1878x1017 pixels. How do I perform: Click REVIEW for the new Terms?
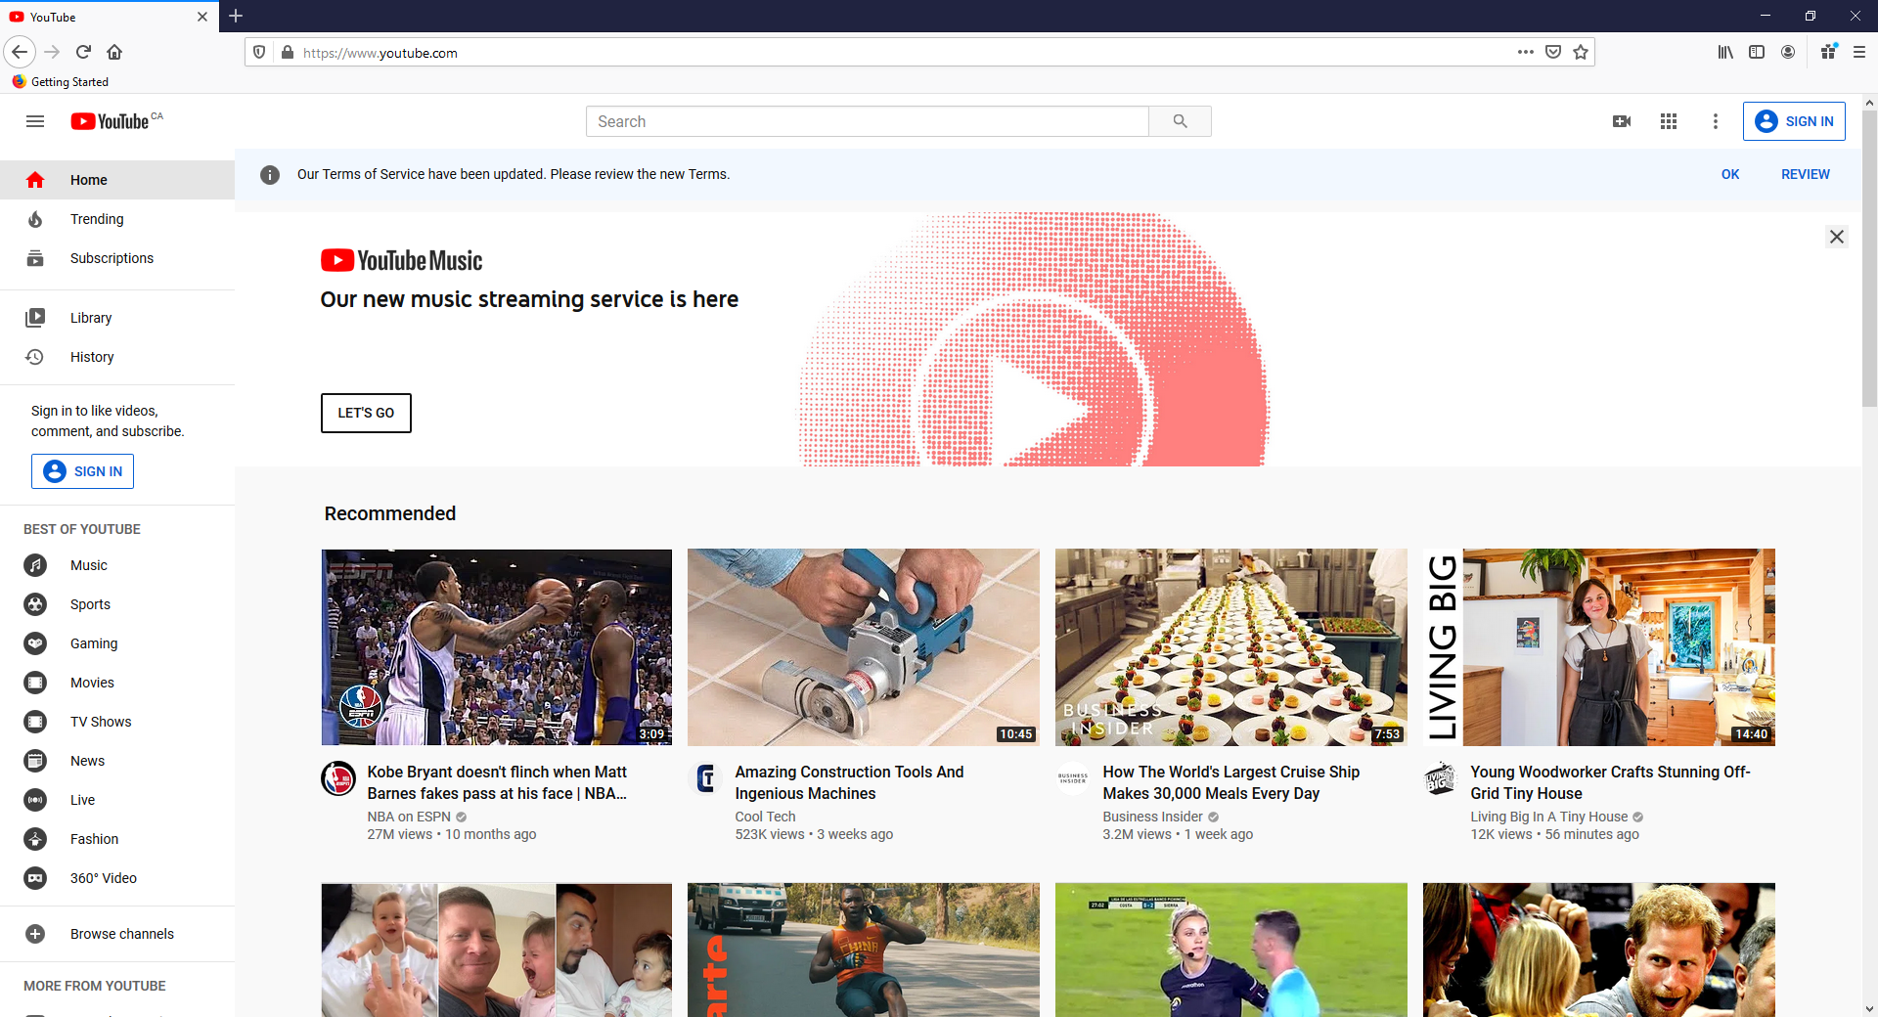(x=1805, y=174)
